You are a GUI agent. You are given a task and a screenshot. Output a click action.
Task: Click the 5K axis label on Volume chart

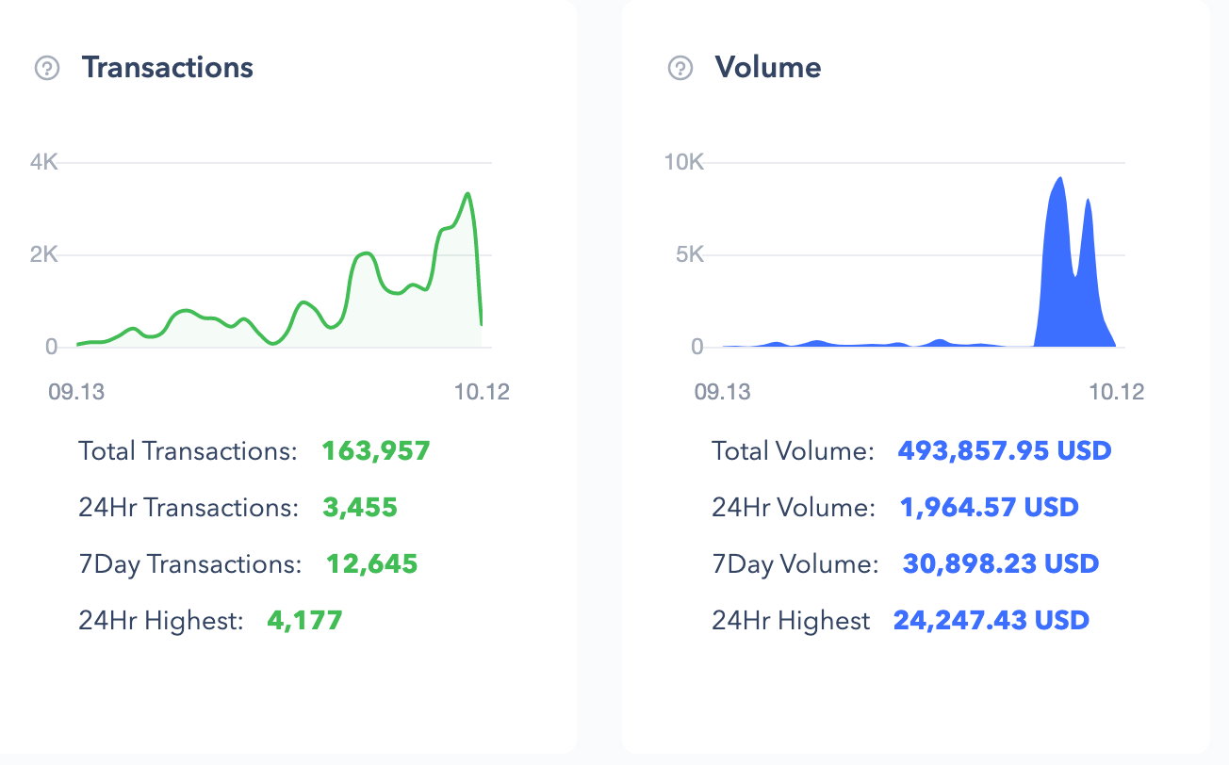[690, 254]
